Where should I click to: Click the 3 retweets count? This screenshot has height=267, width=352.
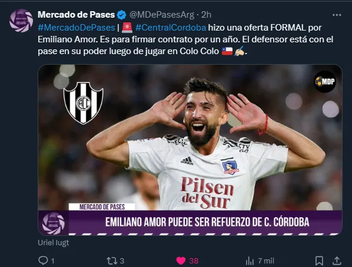coord(122,261)
